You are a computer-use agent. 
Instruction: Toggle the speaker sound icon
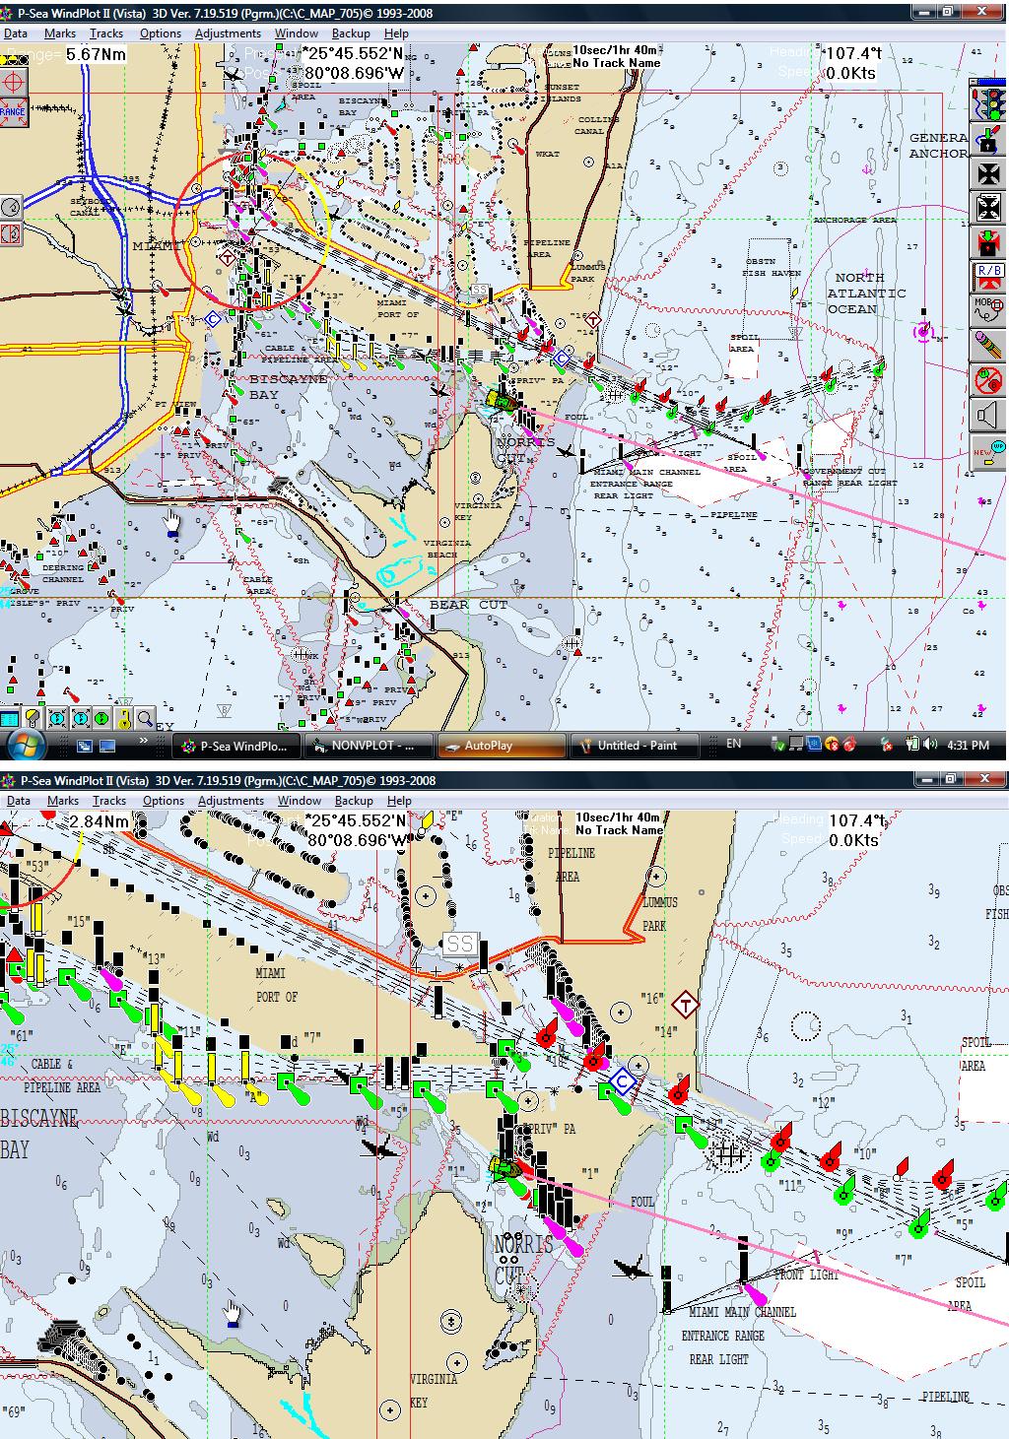[987, 415]
